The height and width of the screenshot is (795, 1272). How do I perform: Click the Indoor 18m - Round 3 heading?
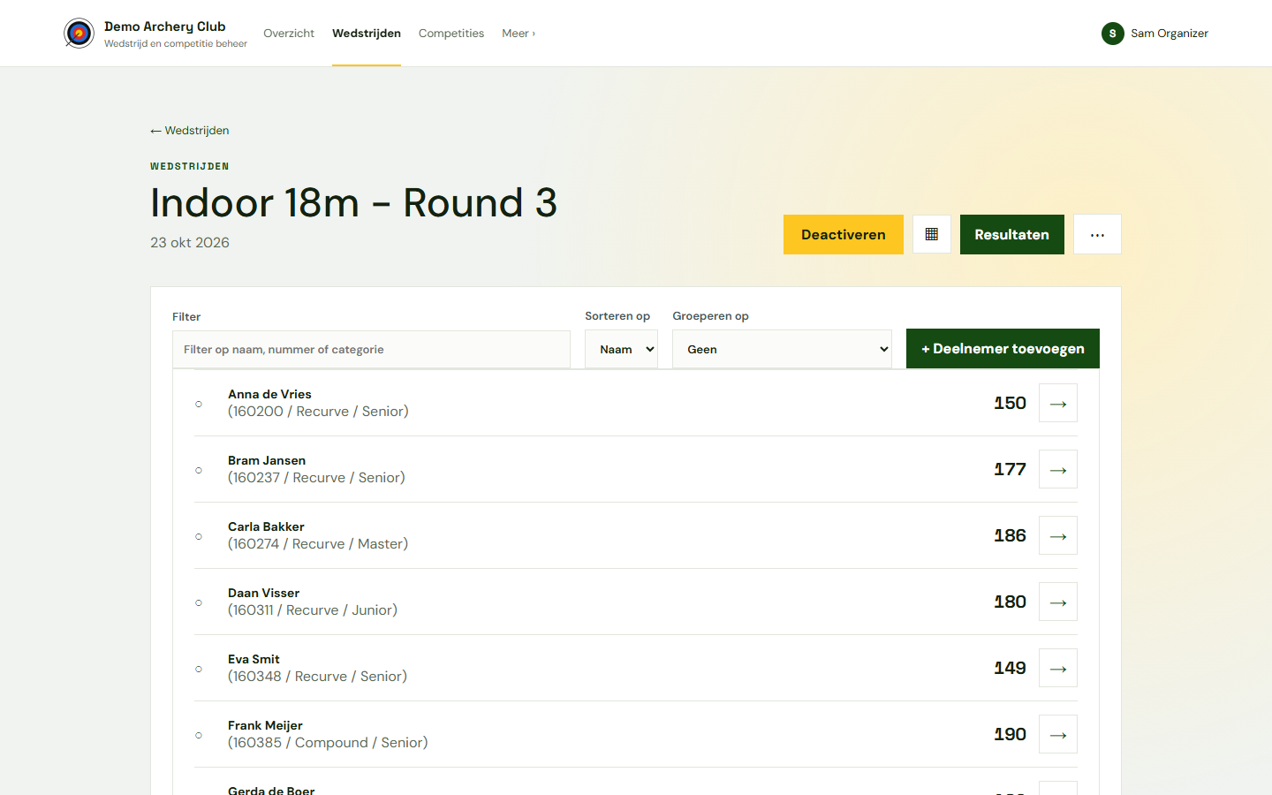click(353, 202)
